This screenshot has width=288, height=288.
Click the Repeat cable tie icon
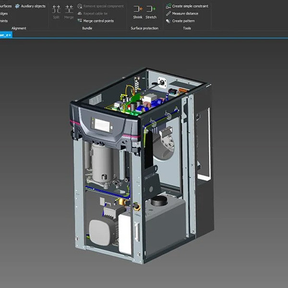pyautogui.click(x=80, y=13)
